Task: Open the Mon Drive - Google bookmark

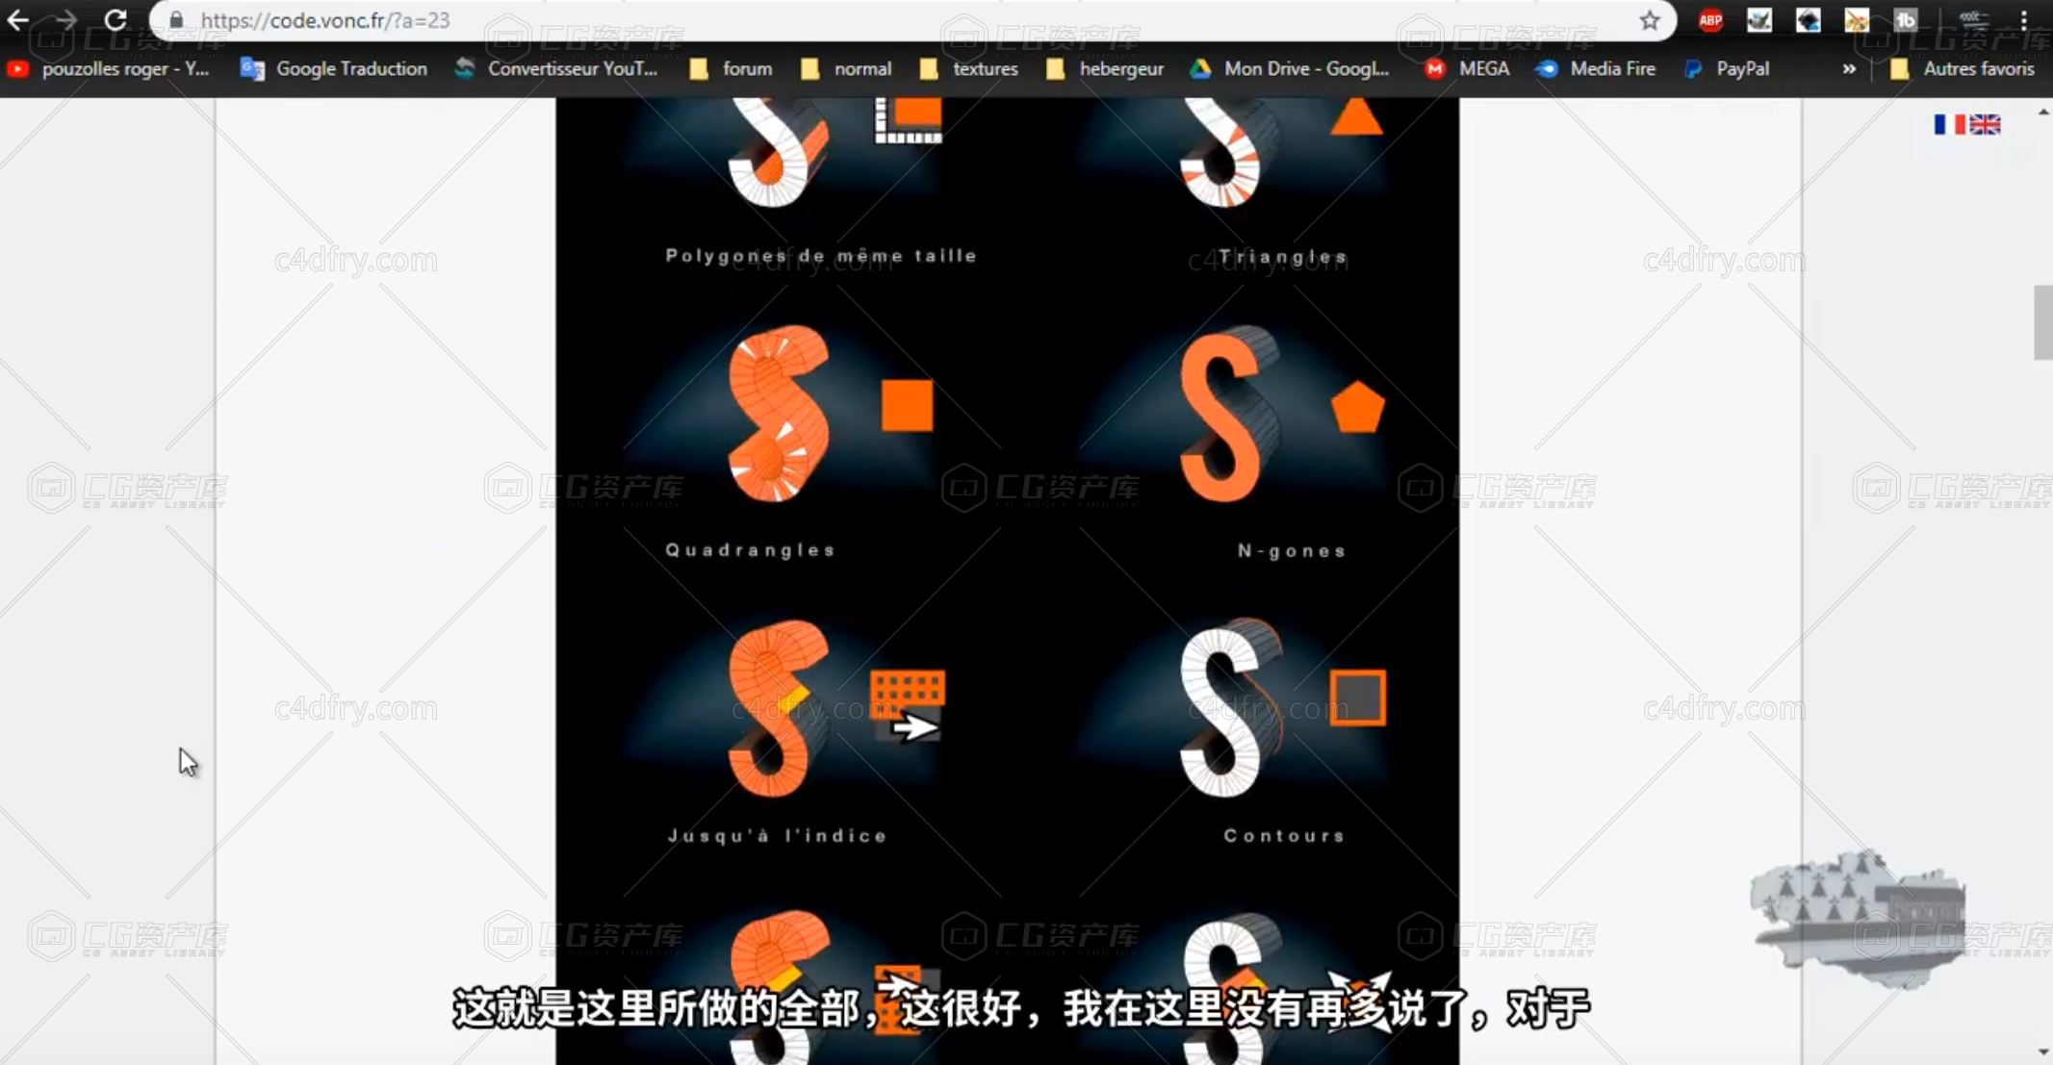Action: (1290, 68)
